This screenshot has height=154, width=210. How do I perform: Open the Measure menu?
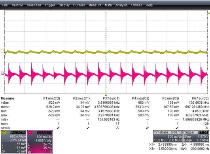coord(95,5)
